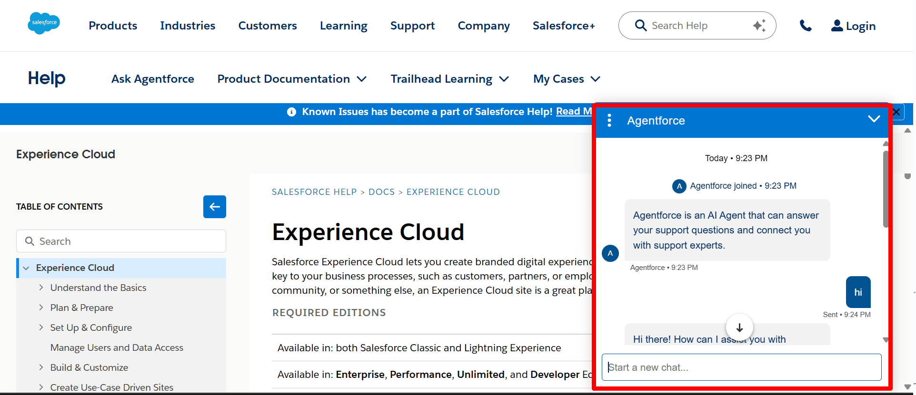Close the Known Issues banner

(x=896, y=112)
